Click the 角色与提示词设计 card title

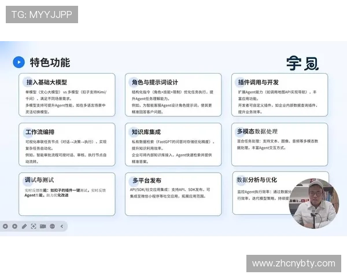tap(155, 82)
